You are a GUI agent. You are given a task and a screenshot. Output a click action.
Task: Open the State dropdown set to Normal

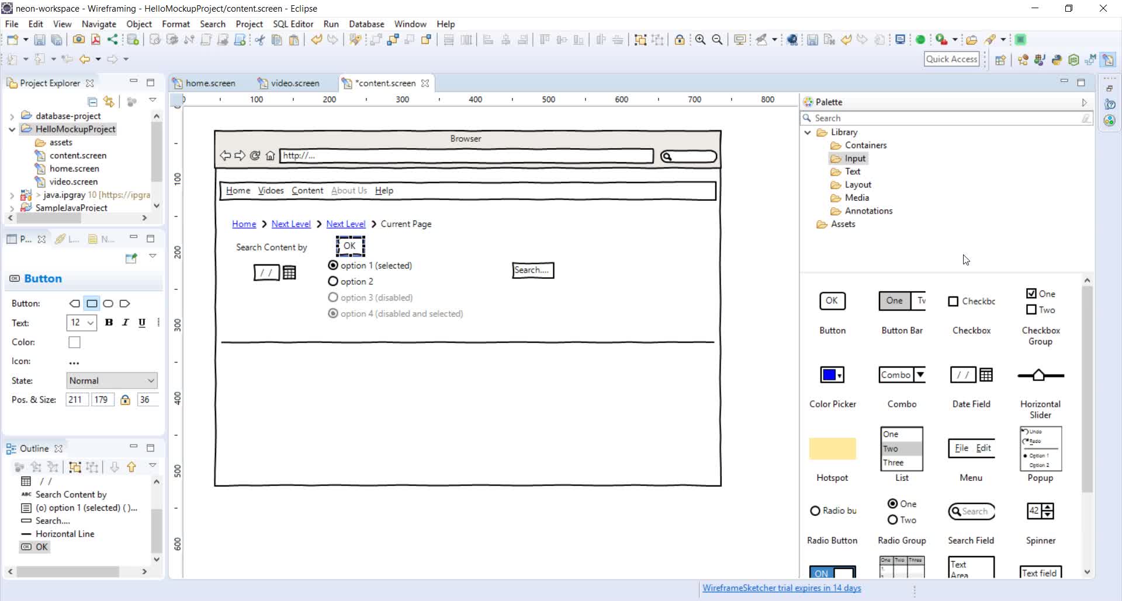pos(111,380)
